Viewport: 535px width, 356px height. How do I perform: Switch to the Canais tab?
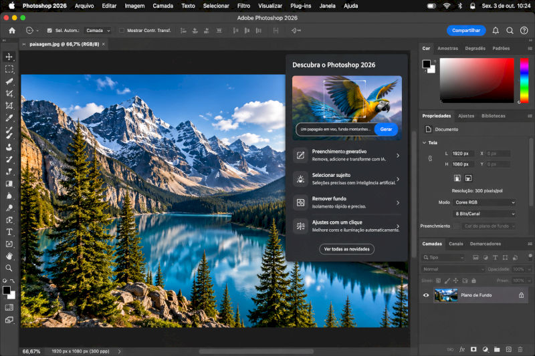pos(456,244)
